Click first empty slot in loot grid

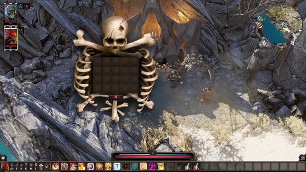[x=98, y=62]
